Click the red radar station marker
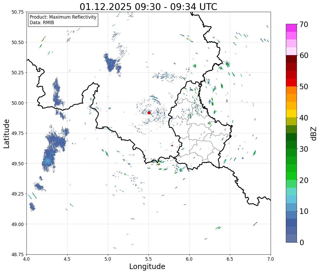Screen dimensions: 320x273 click(149, 113)
